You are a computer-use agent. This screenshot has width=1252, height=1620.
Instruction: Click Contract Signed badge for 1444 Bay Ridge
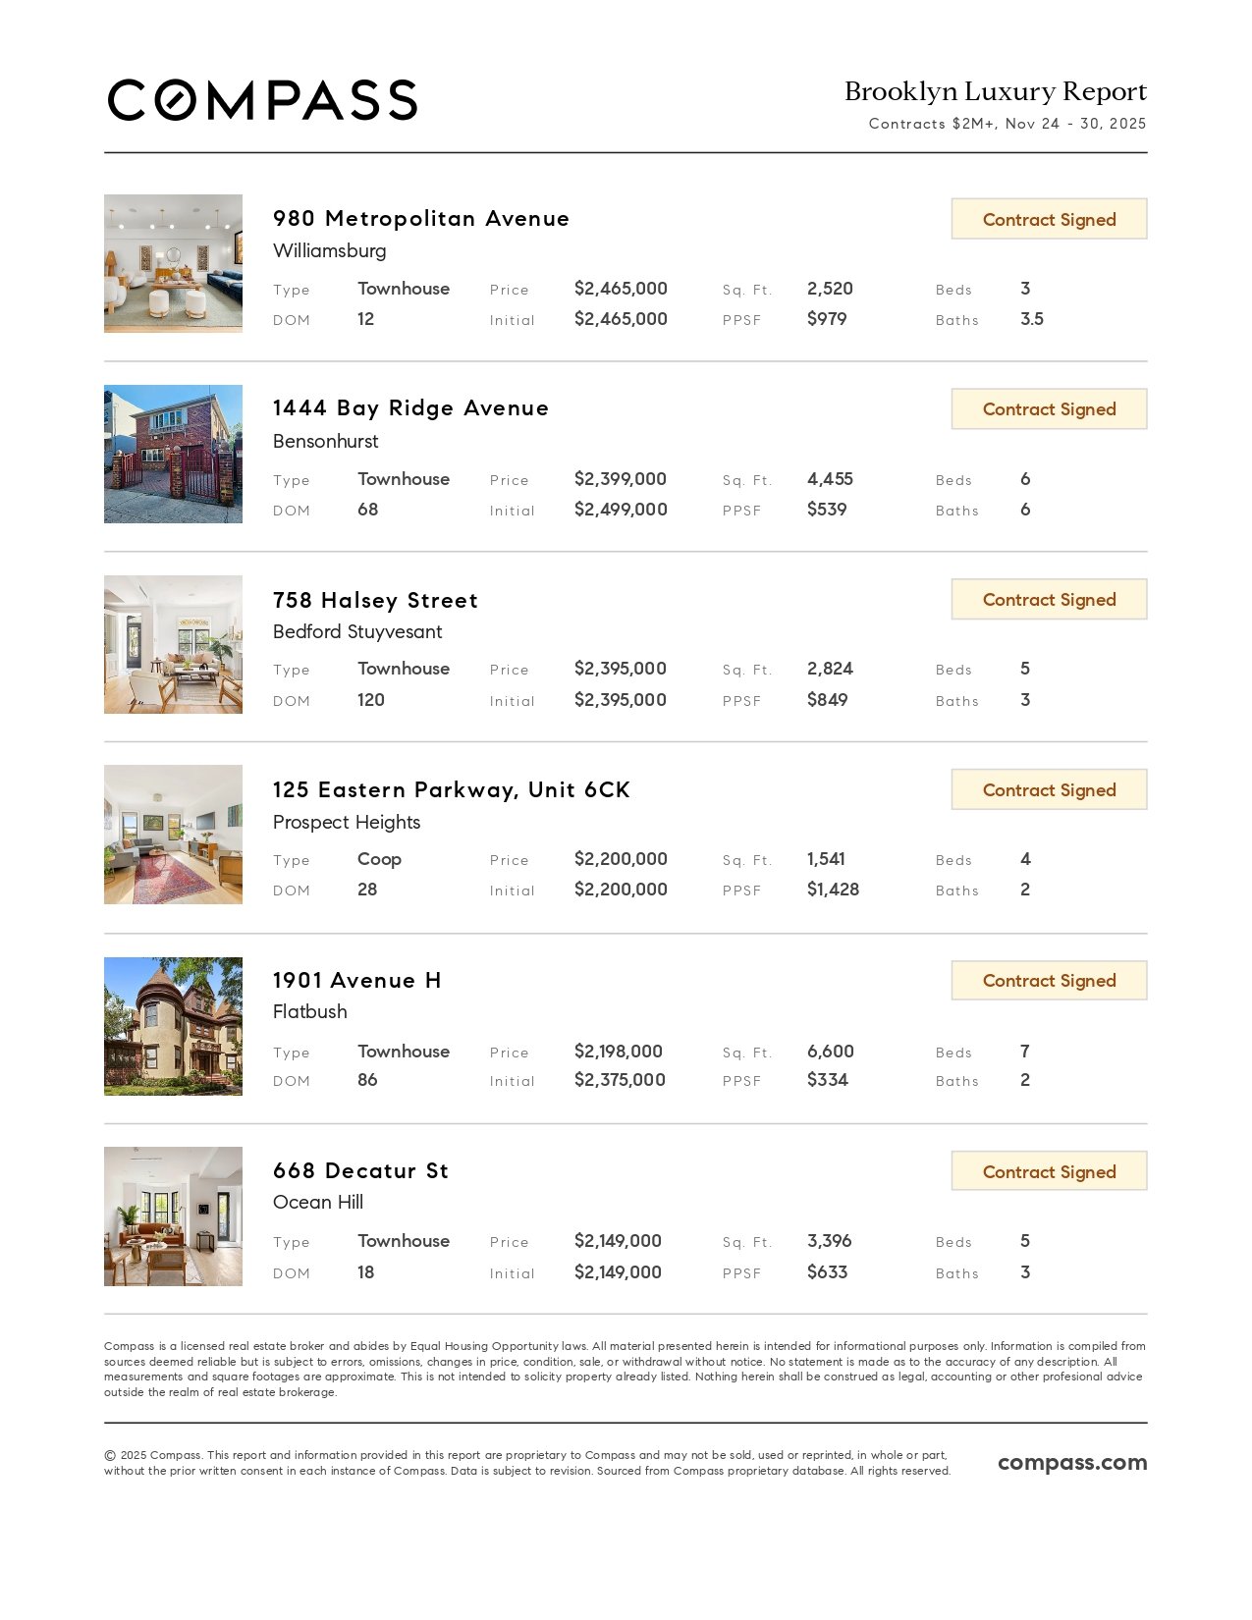point(1049,409)
